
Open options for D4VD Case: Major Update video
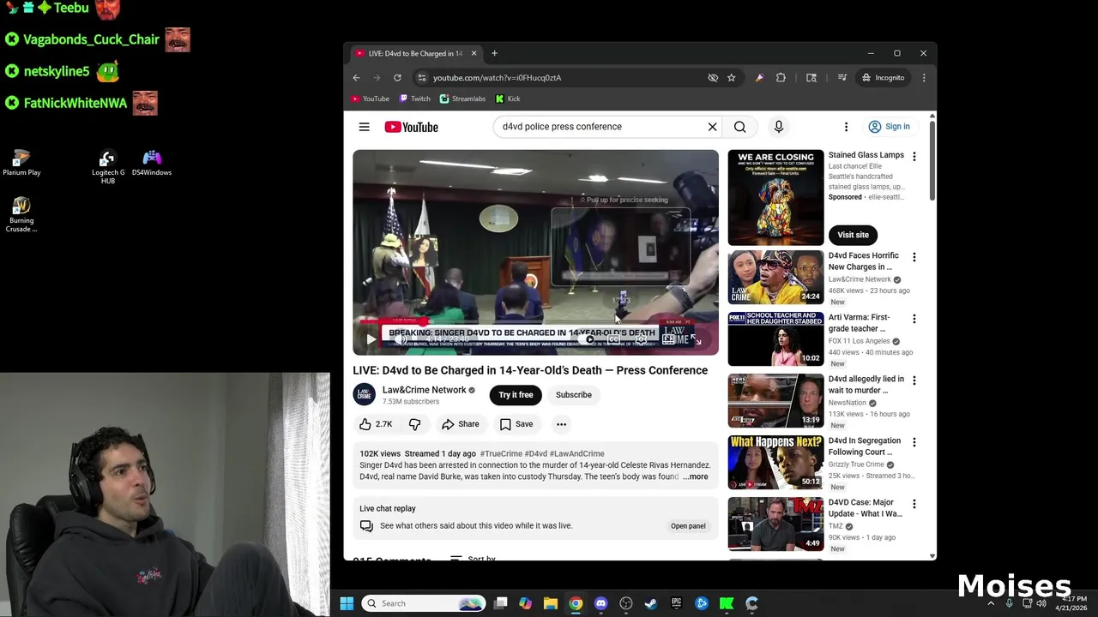[x=914, y=504]
